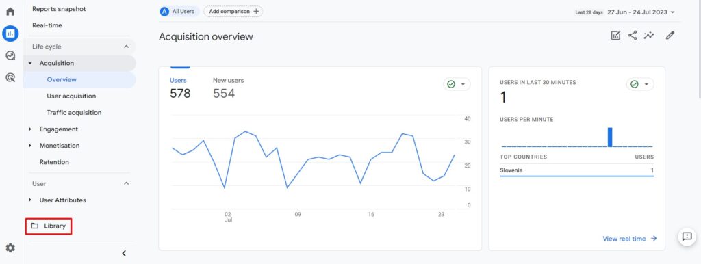Open the Real-time report
This screenshot has height=264, width=701.
47,25
